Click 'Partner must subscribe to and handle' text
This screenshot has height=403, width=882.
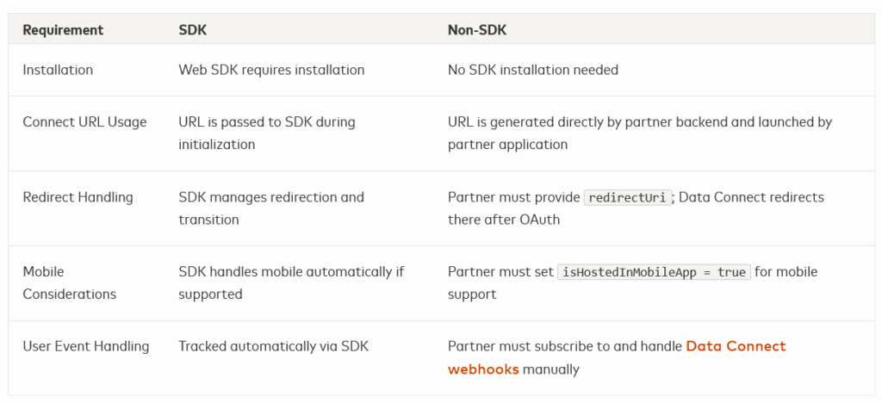(x=564, y=346)
